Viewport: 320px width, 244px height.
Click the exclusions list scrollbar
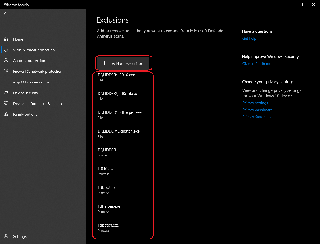(221, 154)
